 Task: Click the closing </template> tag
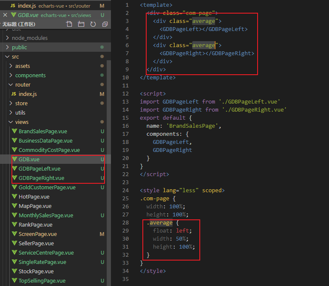coord(158,78)
